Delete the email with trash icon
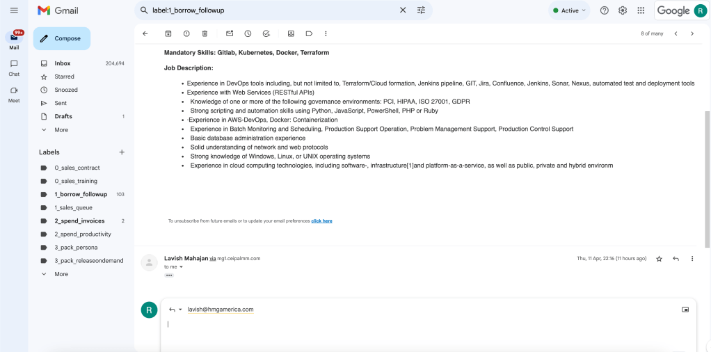This screenshot has width=711, height=352. click(x=205, y=33)
